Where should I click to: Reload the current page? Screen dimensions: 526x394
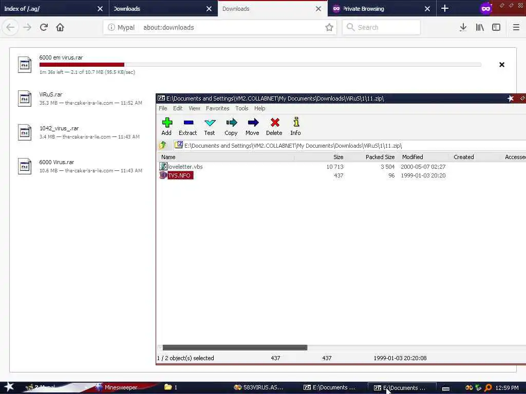pos(44,27)
